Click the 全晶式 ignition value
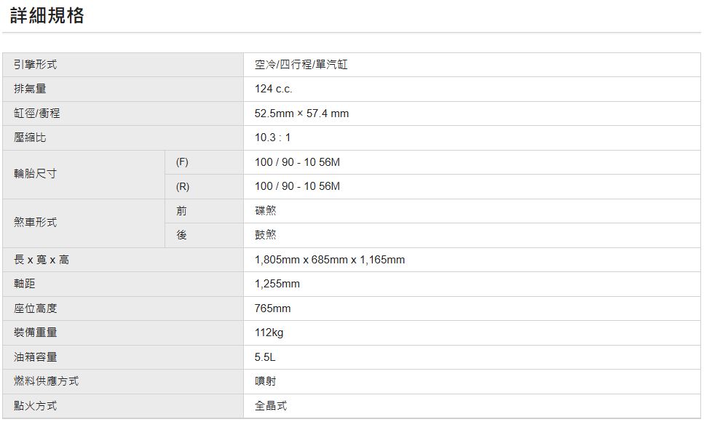This screenshot has height=422, width=704. [x=271, y=406]
